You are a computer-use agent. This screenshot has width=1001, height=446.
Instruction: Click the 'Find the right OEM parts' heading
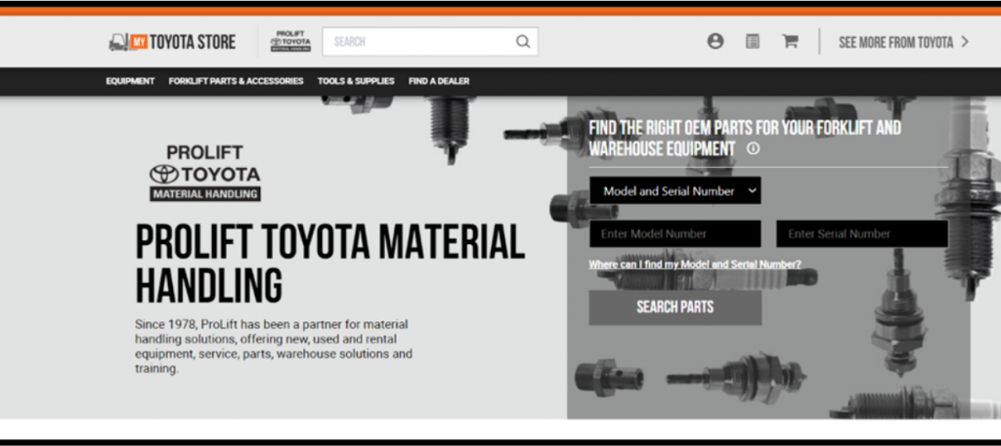[x=744, y=138]
